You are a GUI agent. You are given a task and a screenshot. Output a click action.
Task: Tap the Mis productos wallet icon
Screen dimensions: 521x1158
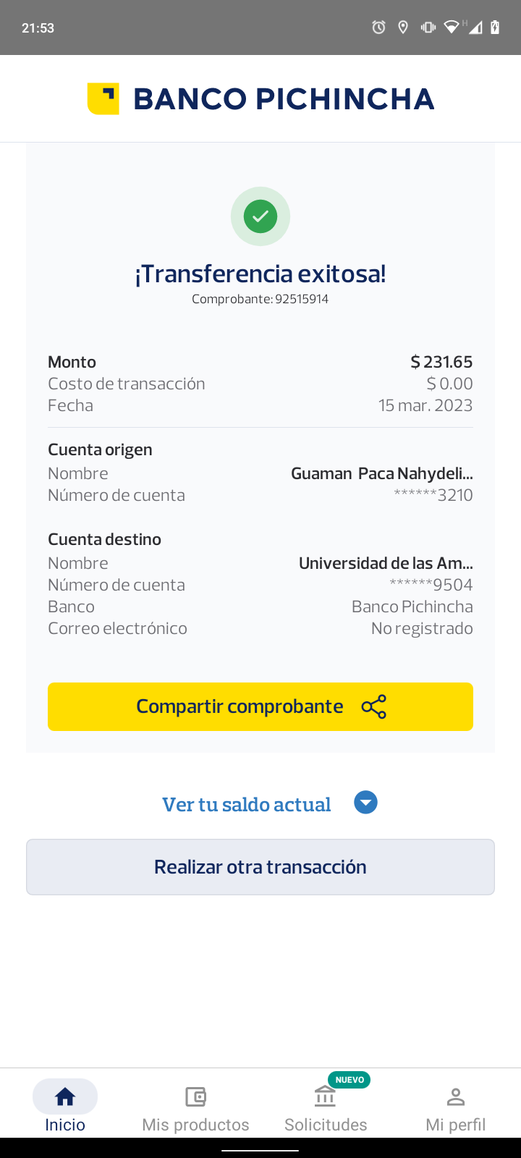click(x=195, y=1096)
